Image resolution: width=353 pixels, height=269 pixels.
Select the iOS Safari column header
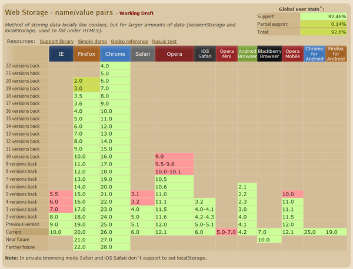tap(205, 53)
